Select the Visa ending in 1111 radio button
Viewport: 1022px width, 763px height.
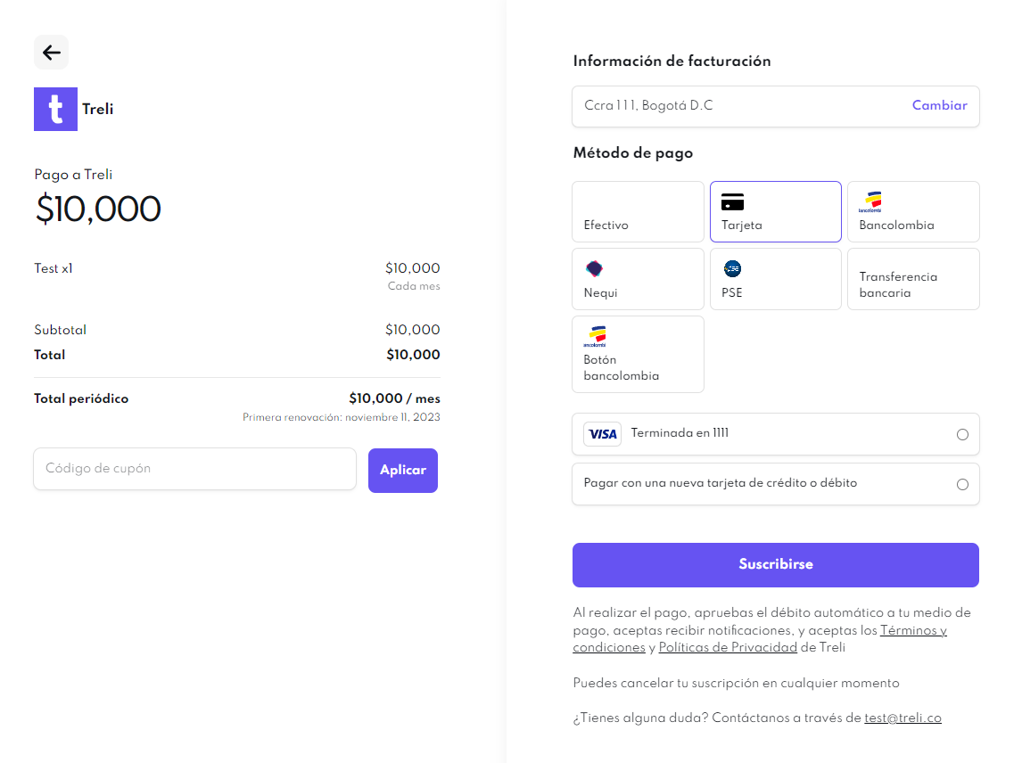pyautogui.click(x=962, y=435)
